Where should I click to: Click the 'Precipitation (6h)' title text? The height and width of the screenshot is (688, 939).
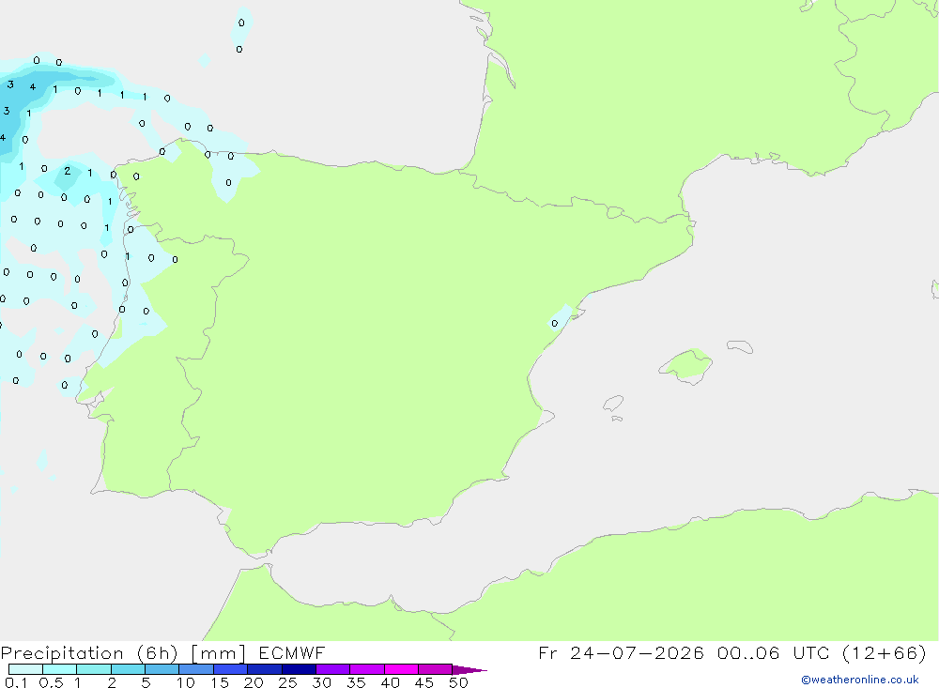89,652
